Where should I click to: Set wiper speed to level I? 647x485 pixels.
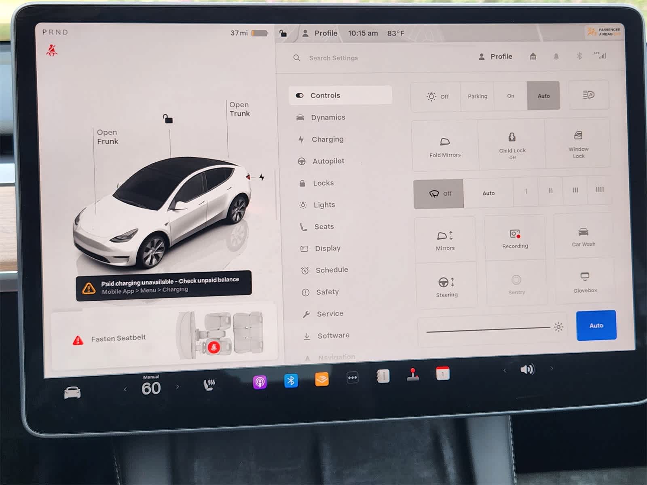click(x=526, y=192)
